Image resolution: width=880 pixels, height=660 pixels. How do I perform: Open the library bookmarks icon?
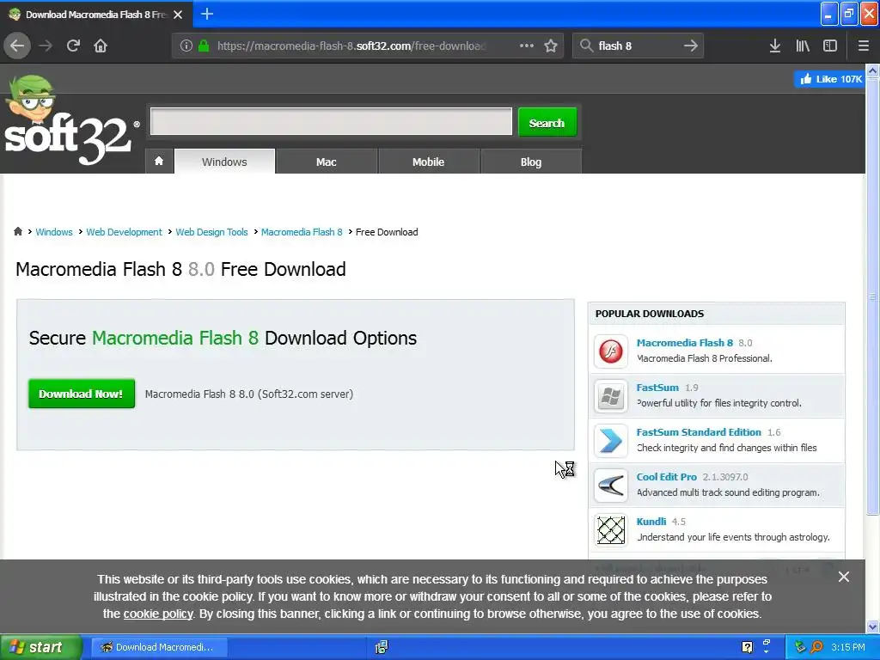(803, 46)
